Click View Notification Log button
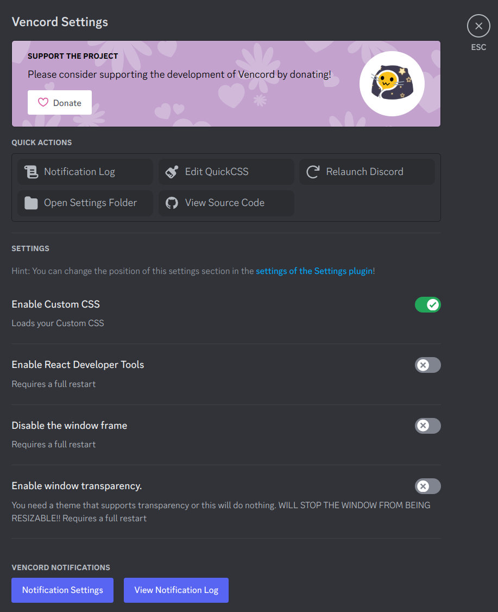498x612 pixels. coord(176,590)
